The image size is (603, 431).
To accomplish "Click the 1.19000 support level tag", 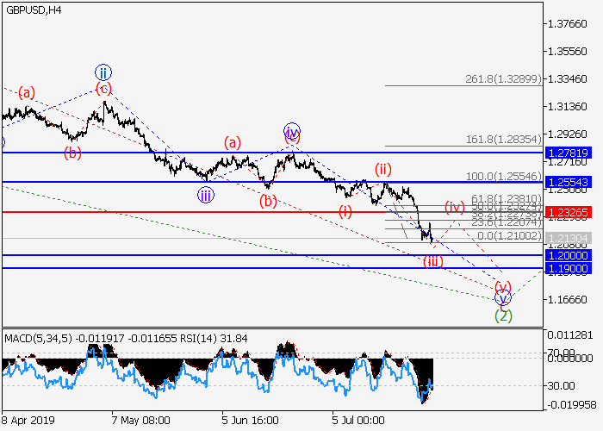I will [568, 268].
